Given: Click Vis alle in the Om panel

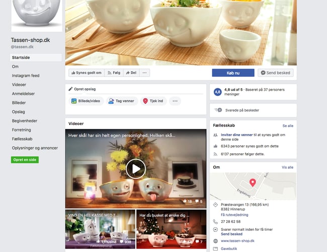Looking at the screenshot, I should [287, 167].
